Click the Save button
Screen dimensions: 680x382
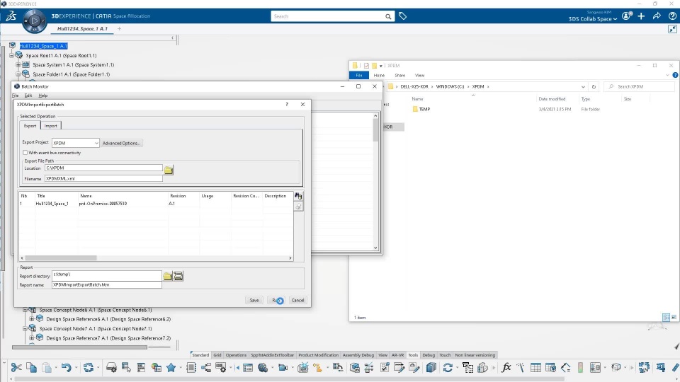(x=254, y=300)
